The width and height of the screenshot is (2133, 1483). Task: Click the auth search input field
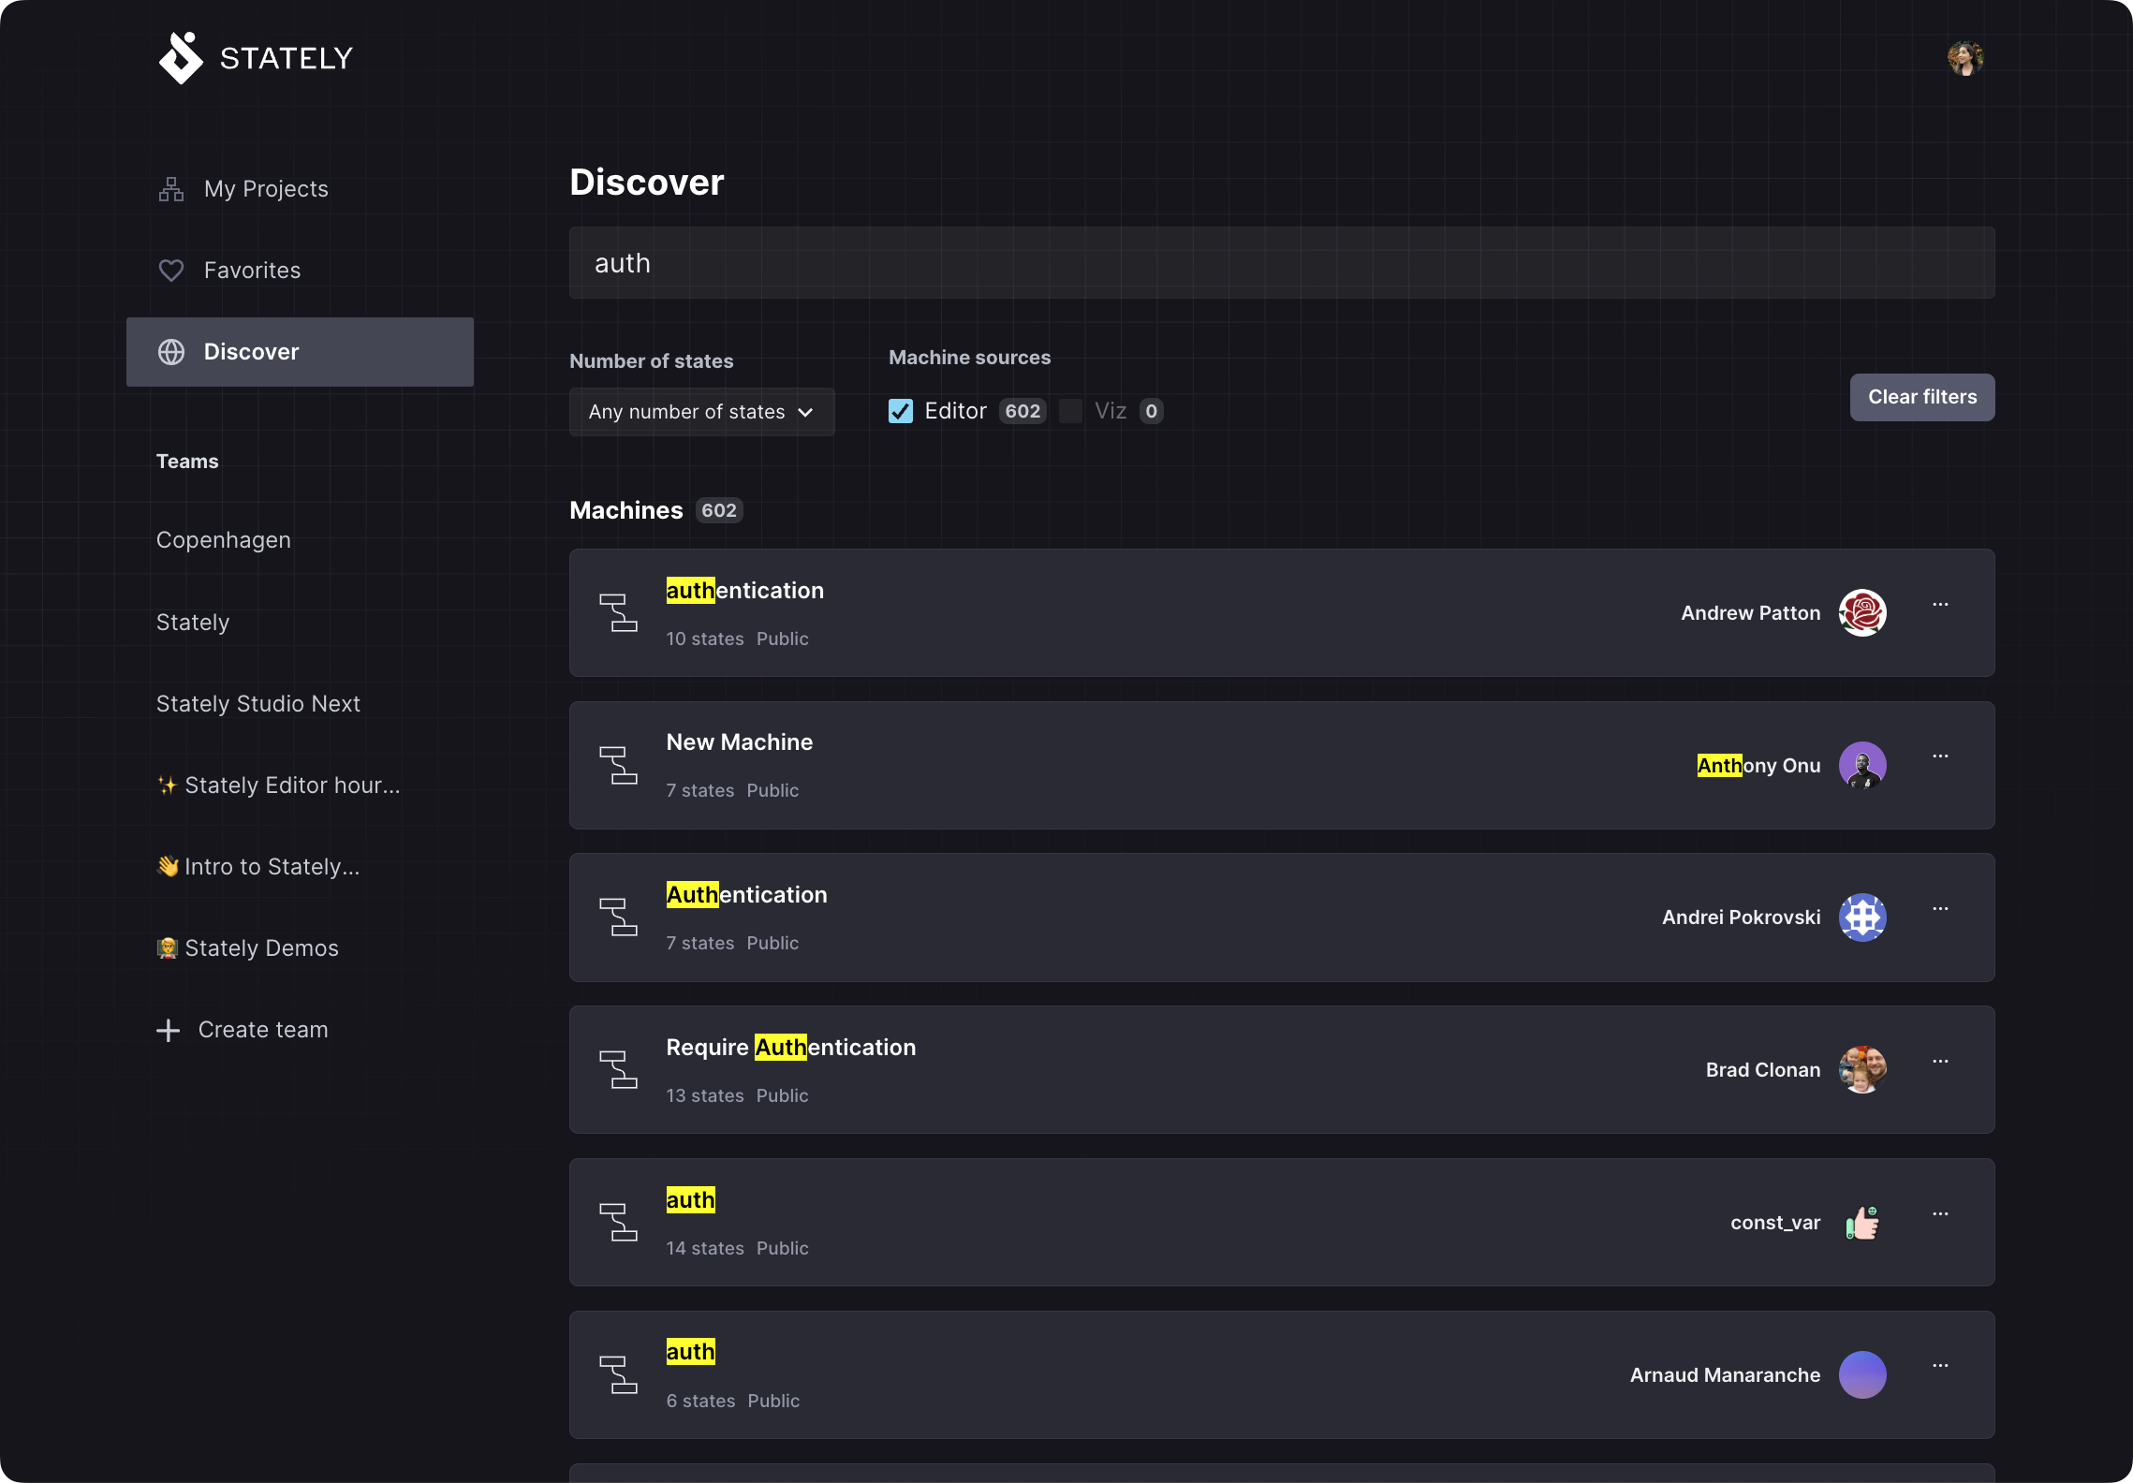(x=1282, y=262)
